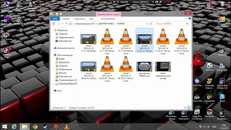Click the magnifier icon in the recording bar
Viewport: 231px width, 130px height.
pos(118,2)
